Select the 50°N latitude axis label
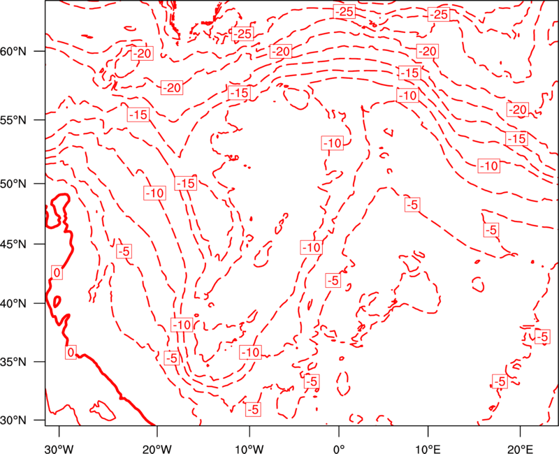The image size is (559, 454). coord(13,184)
